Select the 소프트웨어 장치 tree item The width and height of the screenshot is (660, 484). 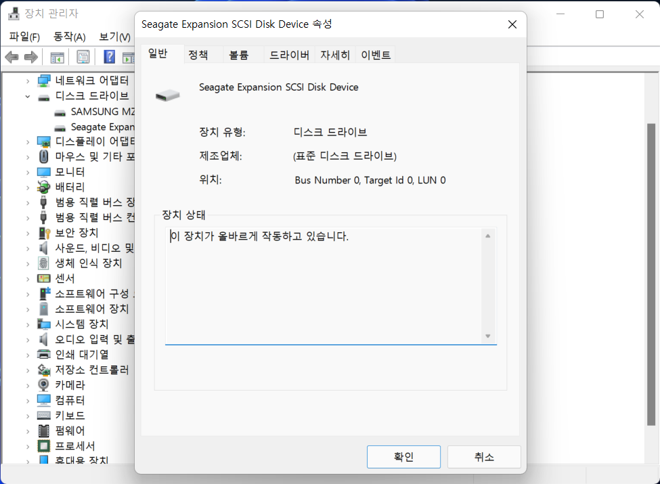click(x=92, y=309)
